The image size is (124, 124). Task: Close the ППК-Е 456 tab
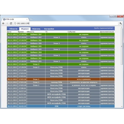27,19
